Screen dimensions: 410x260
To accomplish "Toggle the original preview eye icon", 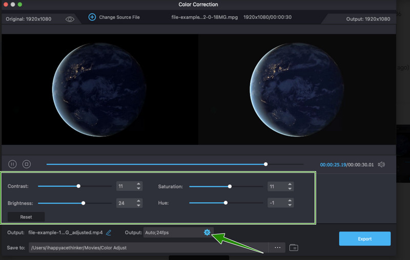I will click(x=70, y=19).
